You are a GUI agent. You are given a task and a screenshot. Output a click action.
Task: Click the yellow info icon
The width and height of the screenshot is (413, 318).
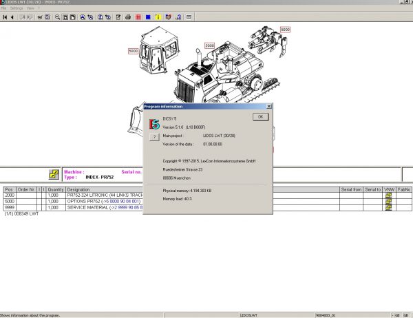tap(158, 17)
